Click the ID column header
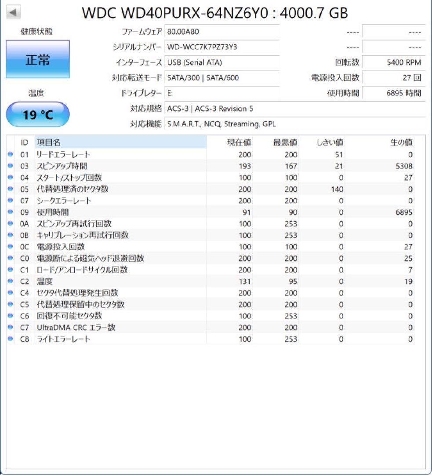The image size is (432, 475). pos(24,142)
